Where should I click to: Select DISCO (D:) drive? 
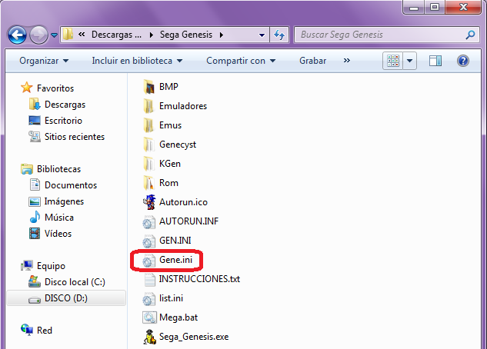[x=66, y=298]
